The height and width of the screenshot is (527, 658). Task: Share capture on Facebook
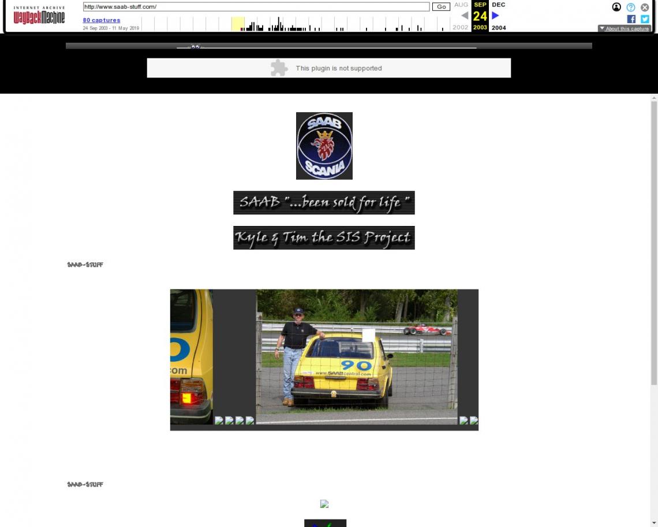631,19
